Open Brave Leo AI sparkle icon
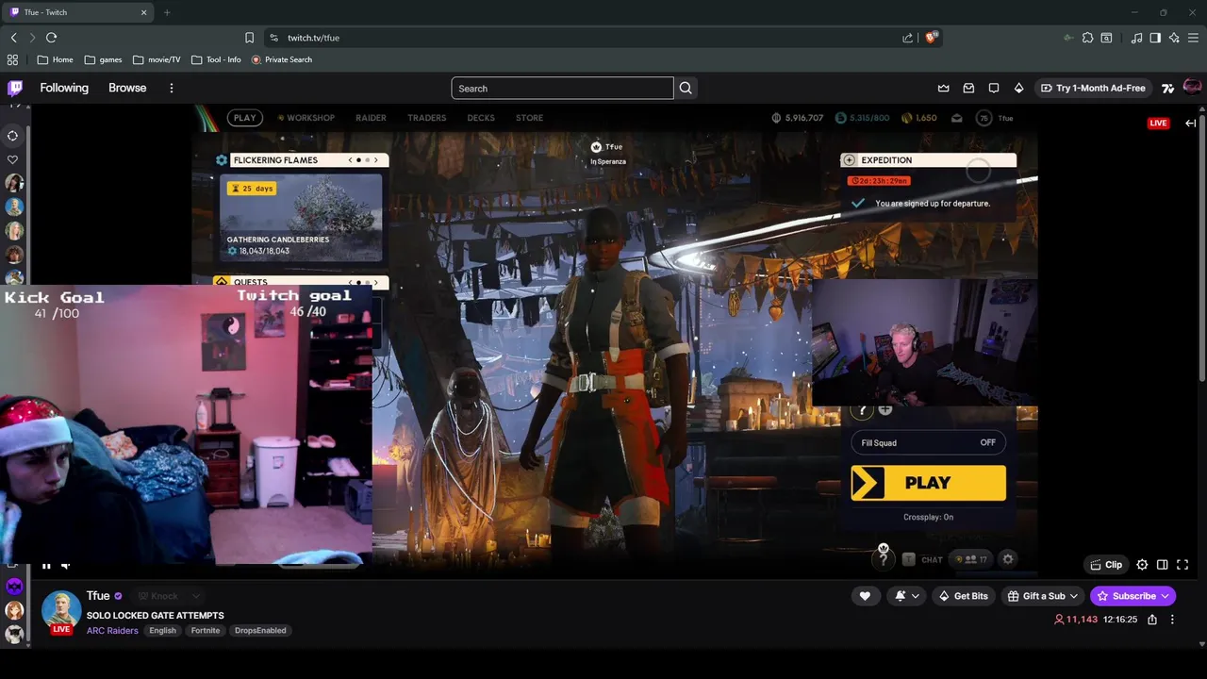This screenshot has height=679, width=1207. click(1174, 38)
